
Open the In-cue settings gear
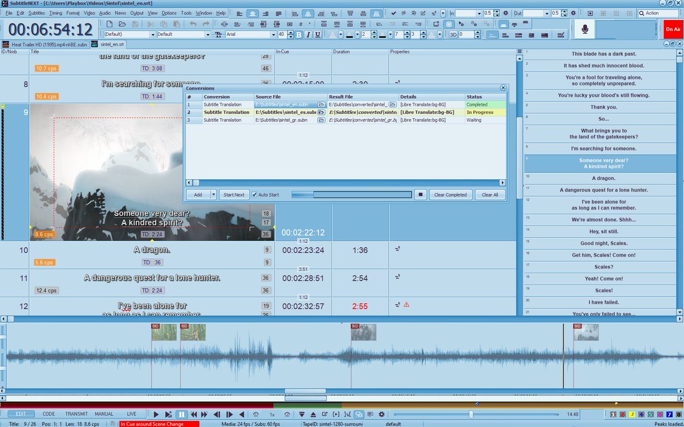506,13
